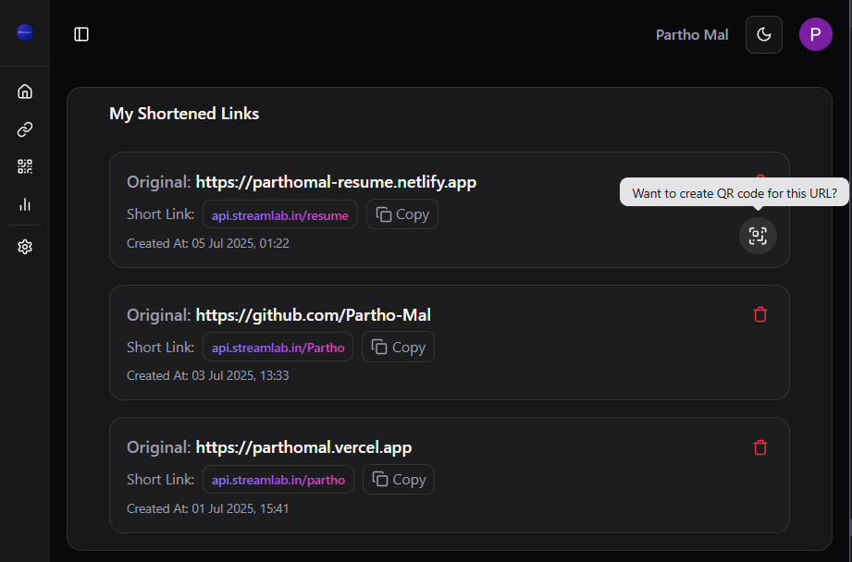Open the api.streamlab.in/partho short link

point(278,479)
